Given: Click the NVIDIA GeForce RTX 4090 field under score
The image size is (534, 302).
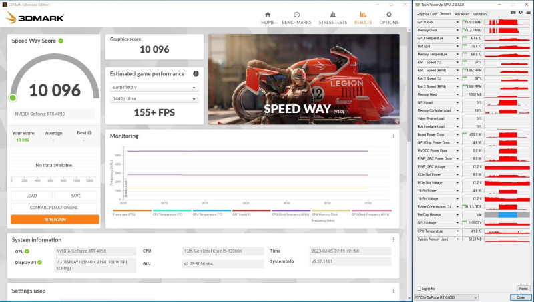Looking at the screenshot, I should [54, 114].
